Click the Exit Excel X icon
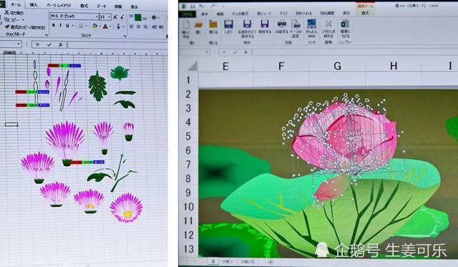This screenshot has height=267, width=458. coord(328,24)
